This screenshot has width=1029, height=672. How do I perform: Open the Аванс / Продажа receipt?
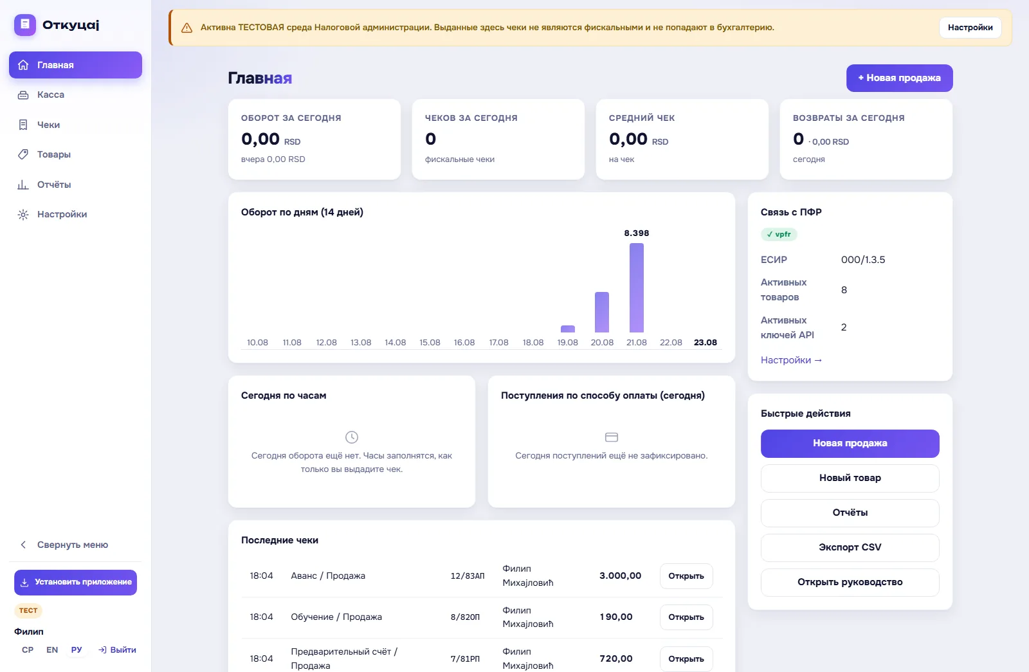[686, 576]
